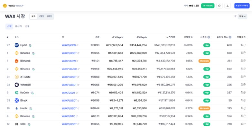Click the 85.09% volume share cell
252x128 pixels.
[188, 45]
